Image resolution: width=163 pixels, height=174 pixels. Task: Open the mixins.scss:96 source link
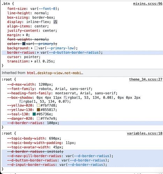pos(148,4)
